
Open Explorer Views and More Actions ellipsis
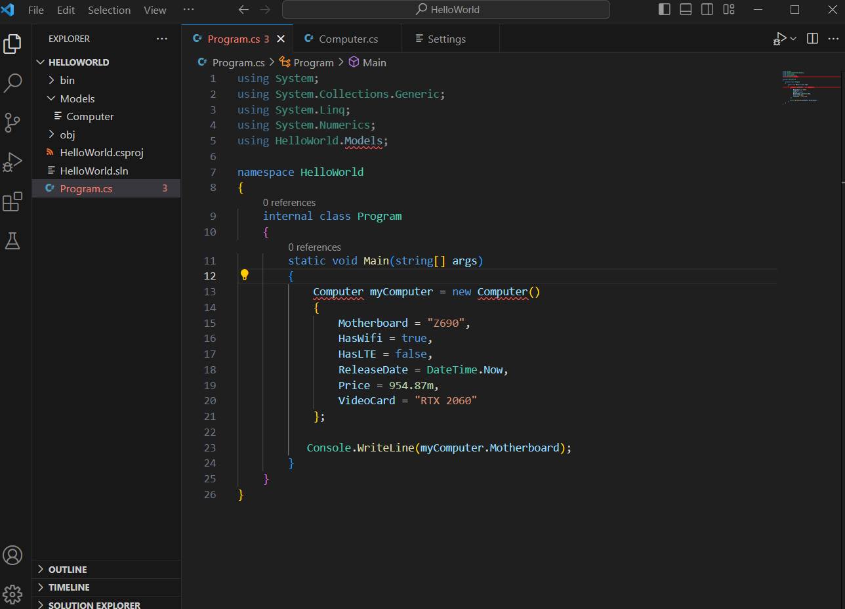(162, 39)
